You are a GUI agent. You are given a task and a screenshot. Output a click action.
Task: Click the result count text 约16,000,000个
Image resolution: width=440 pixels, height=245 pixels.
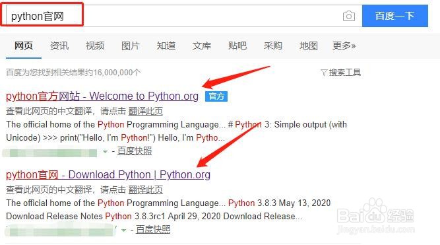coord(113,73)
